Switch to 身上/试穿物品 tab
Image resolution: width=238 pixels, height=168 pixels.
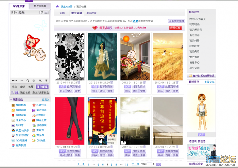pyautogui.click(x=40, y=93)
